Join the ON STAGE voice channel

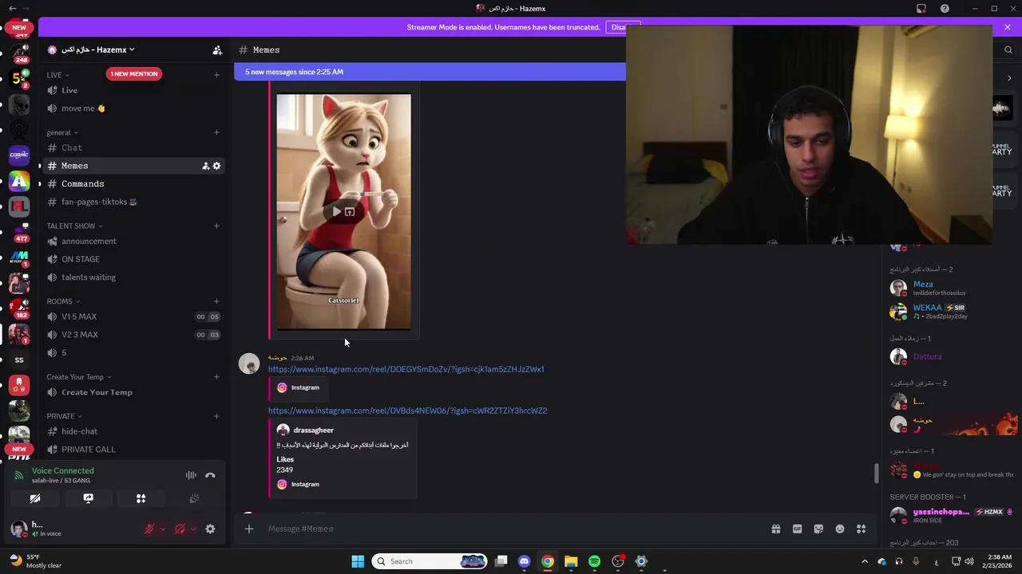click(133, 259)
